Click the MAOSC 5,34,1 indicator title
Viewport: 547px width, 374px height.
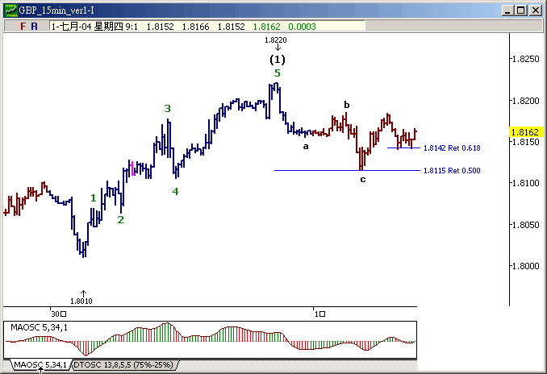click(39, 327)
